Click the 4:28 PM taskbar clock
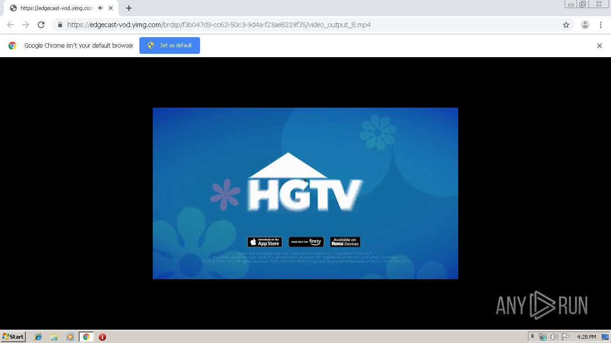Screen dimensions: 611x343 click(x=586, y=337)
